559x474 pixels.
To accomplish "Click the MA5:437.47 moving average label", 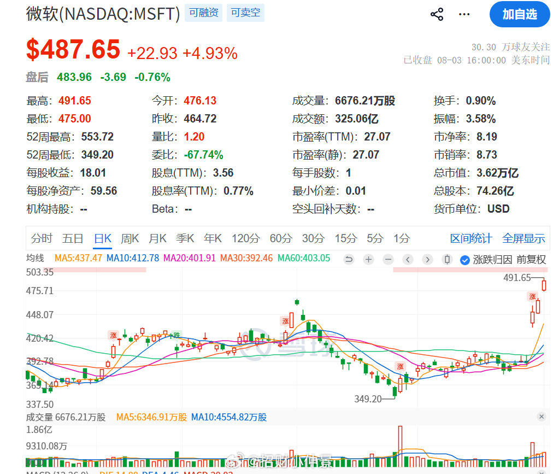I will click(x=78, y=258).
